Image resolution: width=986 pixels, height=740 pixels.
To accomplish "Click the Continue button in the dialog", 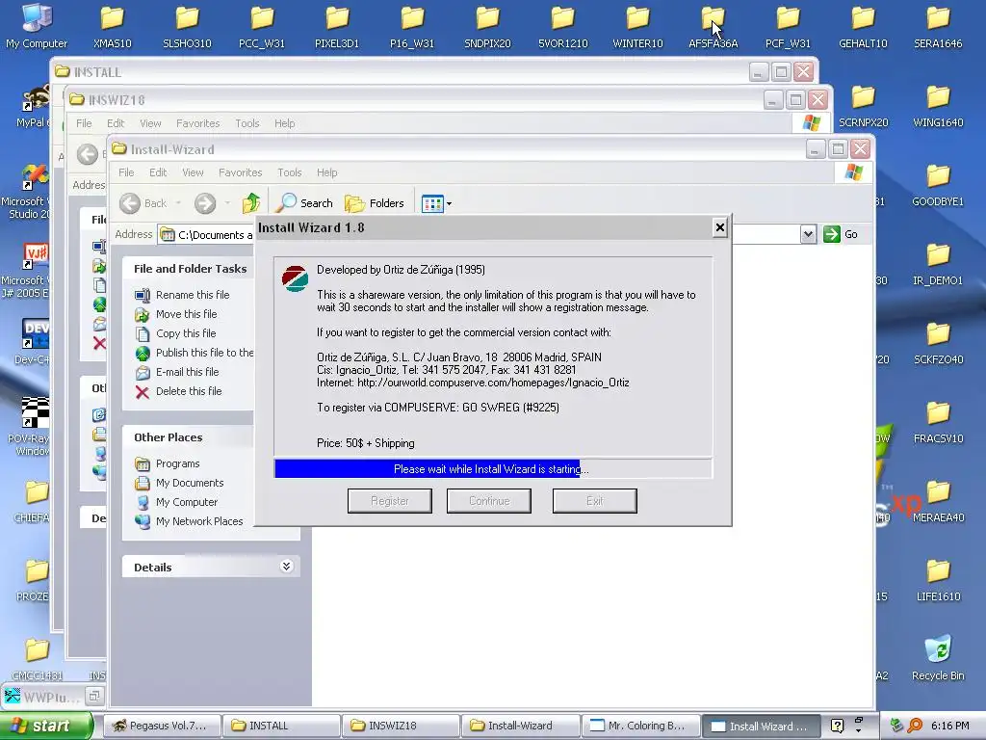I will [x=488, y=501].
